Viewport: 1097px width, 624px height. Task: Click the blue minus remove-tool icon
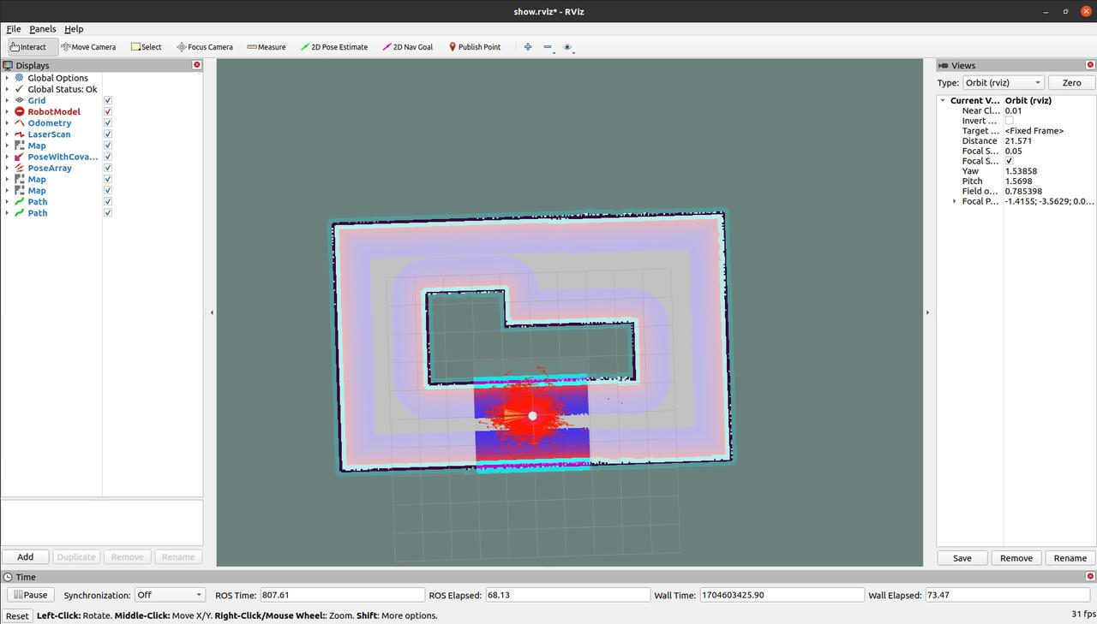point(548,47)
